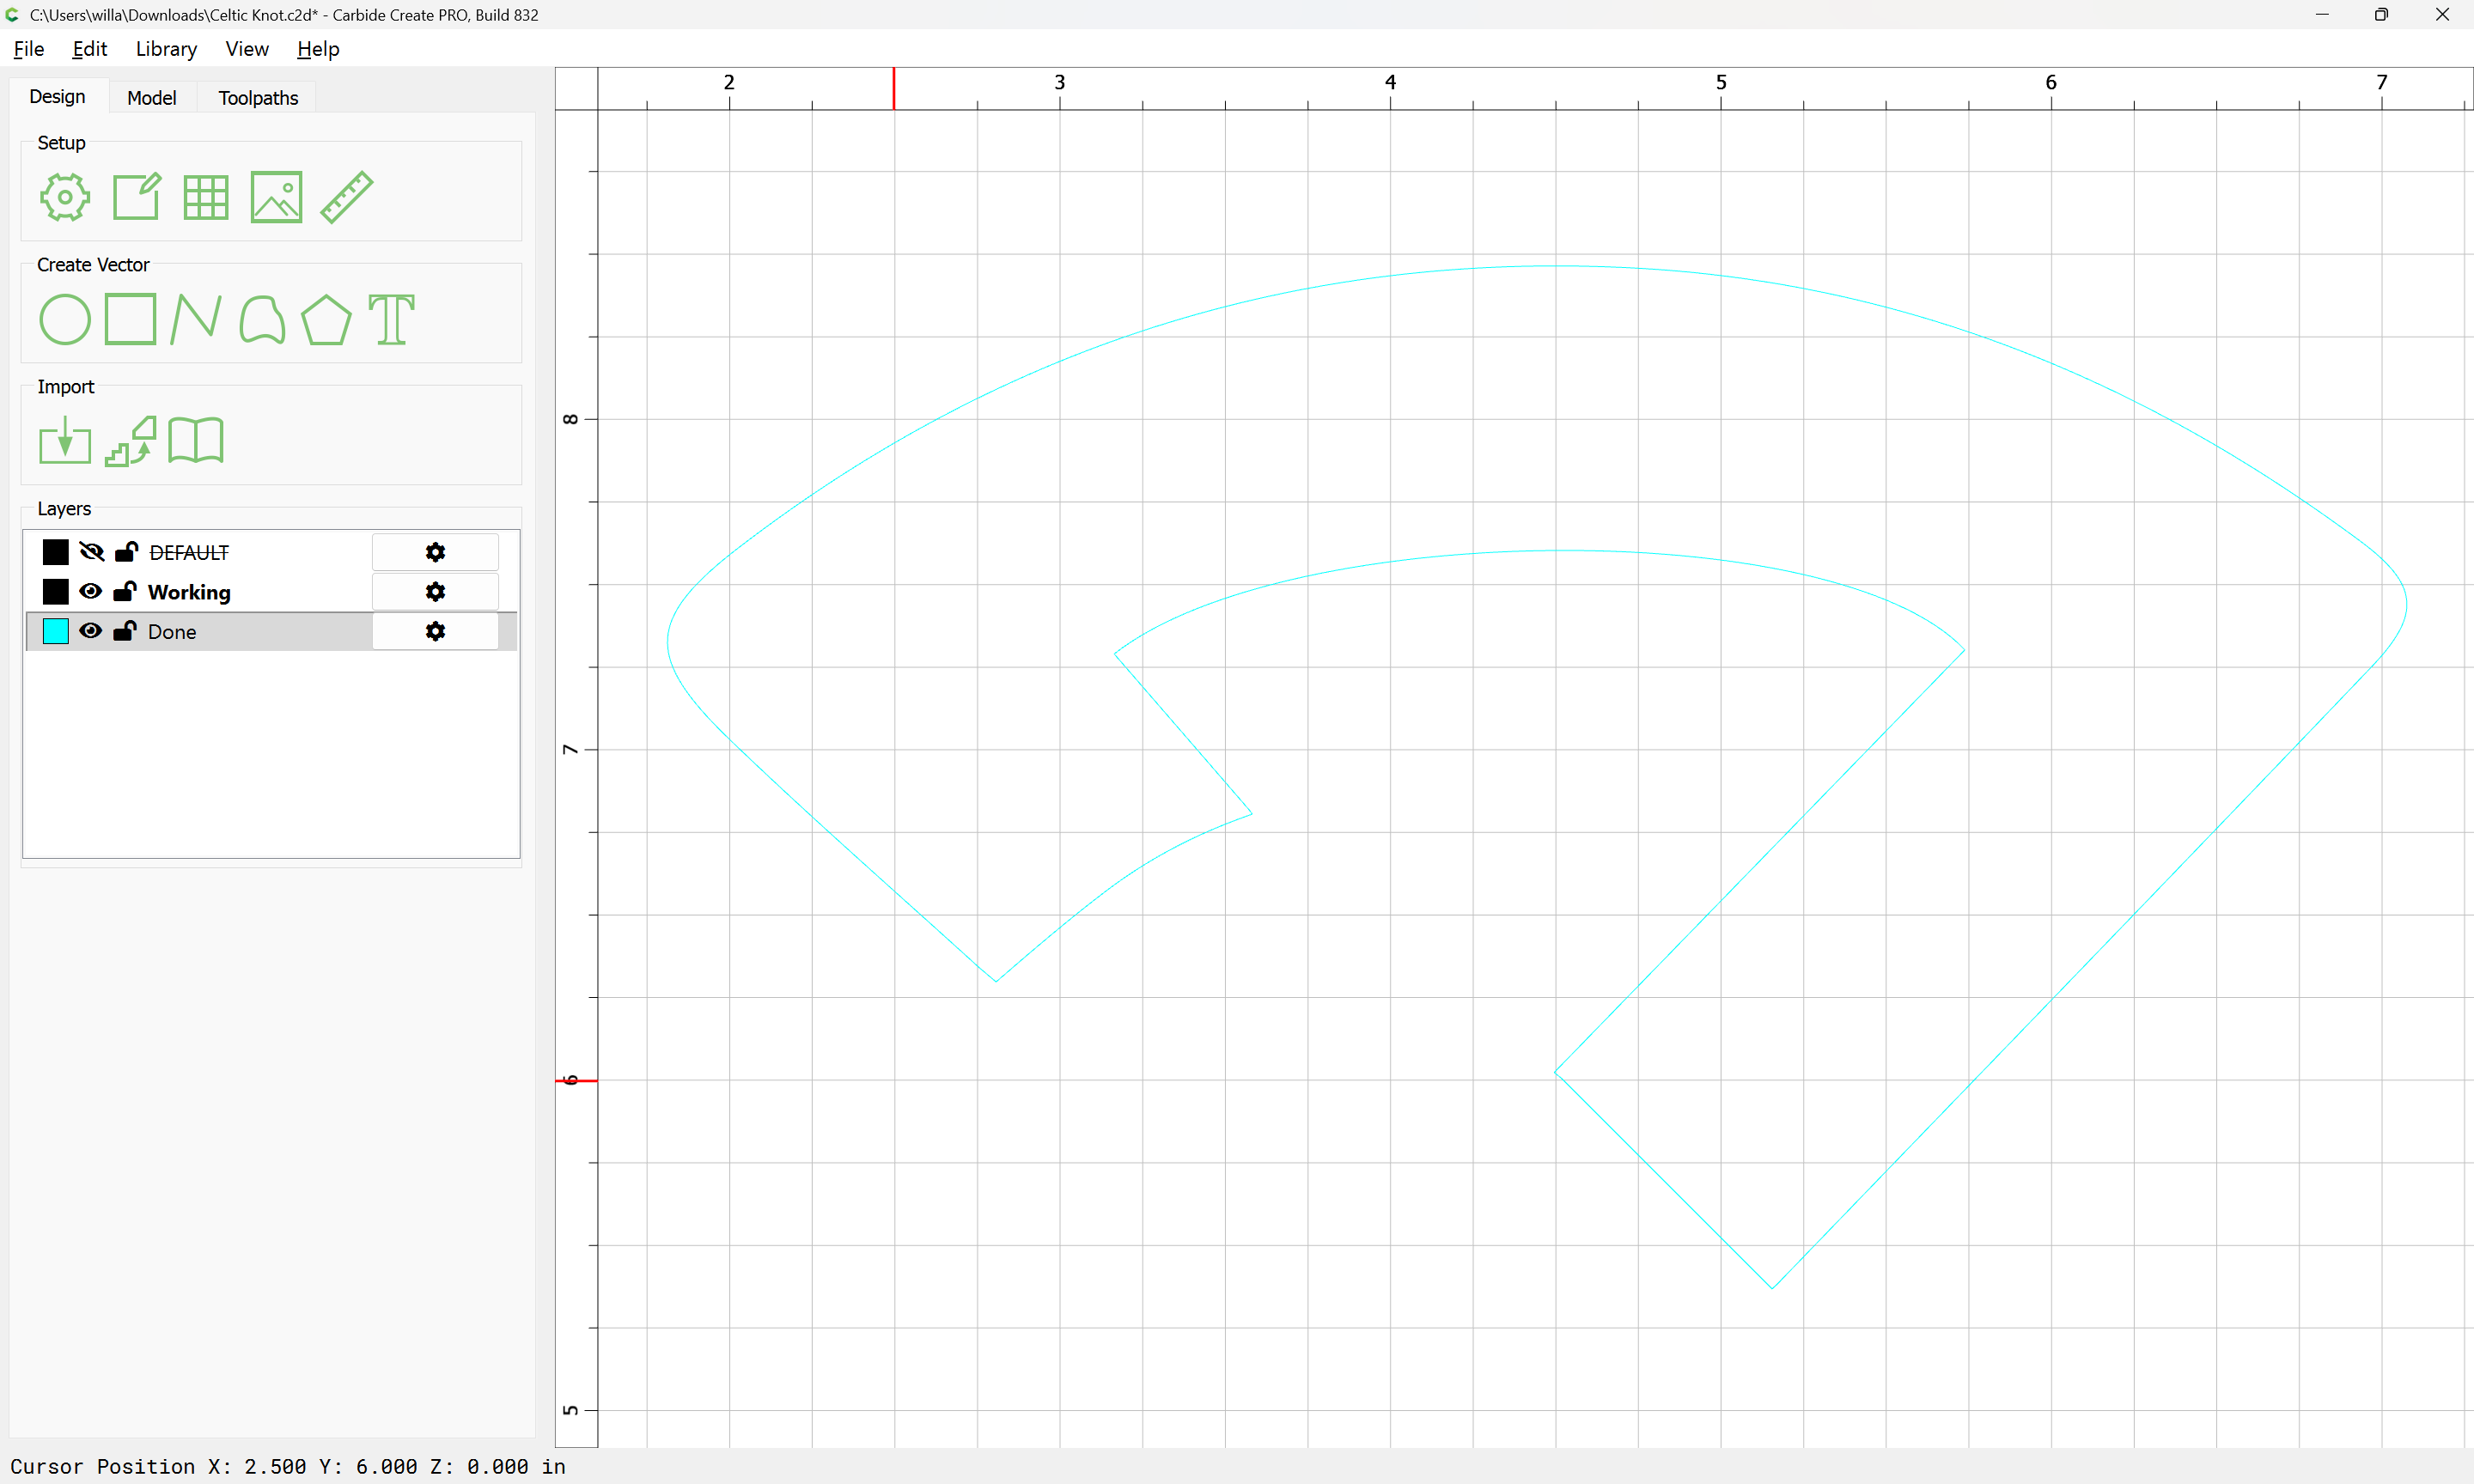Select the Curve drawing tool

(262, 320)
